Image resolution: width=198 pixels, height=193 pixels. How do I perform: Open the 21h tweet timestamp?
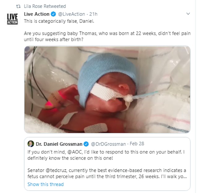(94, 14)
